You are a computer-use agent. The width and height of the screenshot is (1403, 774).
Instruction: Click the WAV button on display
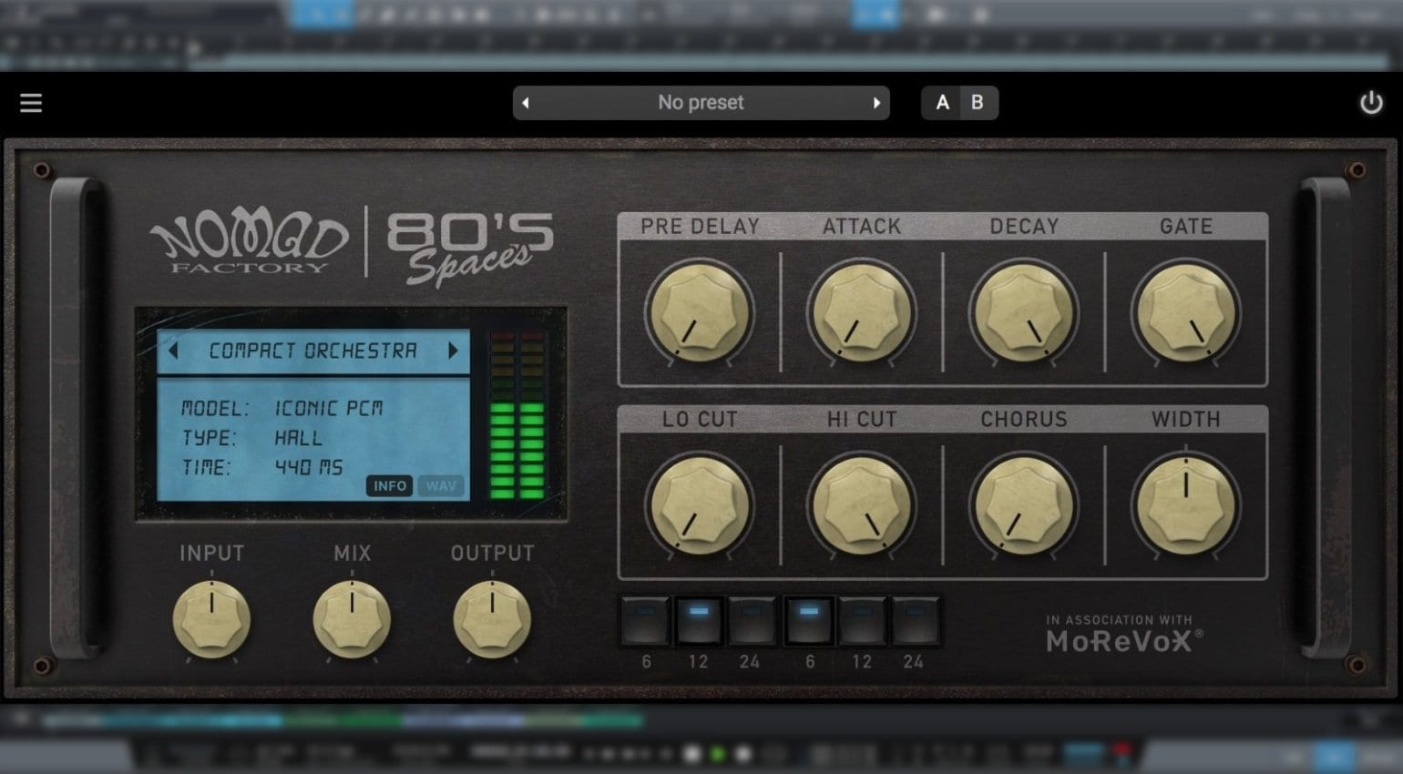(441, 485)
